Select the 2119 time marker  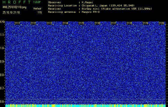coord(145,23)
